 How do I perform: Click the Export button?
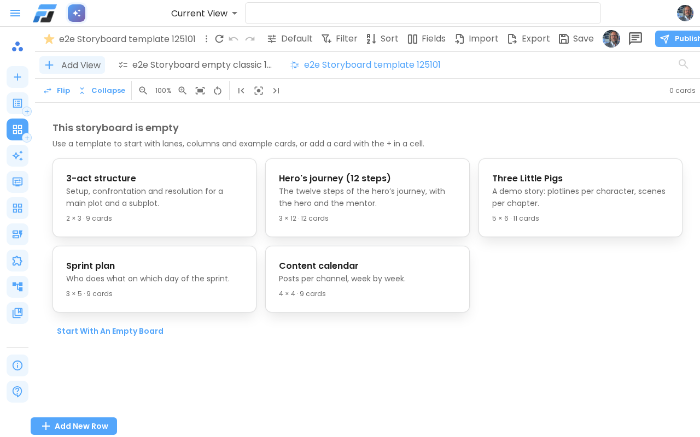coord(528,39)
